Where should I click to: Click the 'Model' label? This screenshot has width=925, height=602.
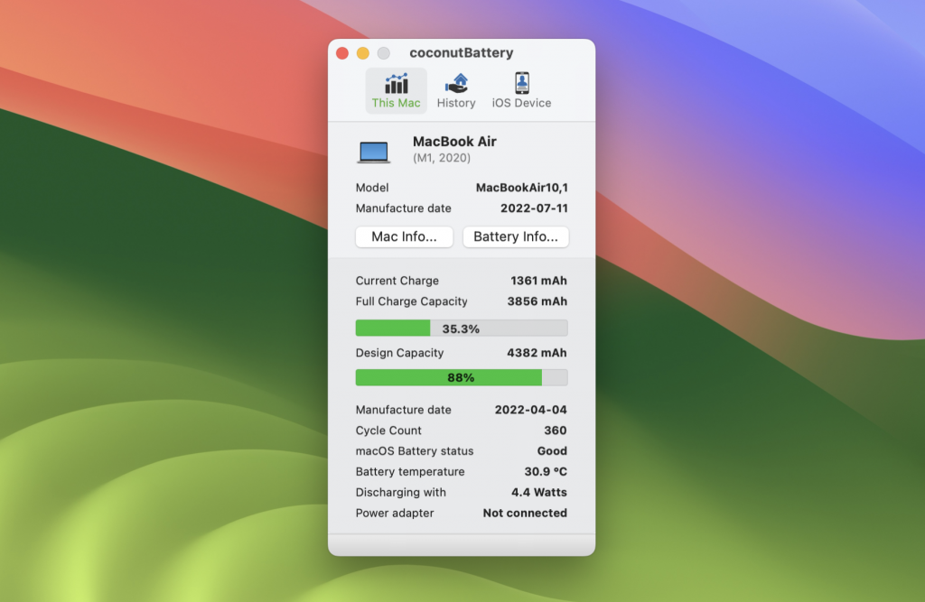371,188
